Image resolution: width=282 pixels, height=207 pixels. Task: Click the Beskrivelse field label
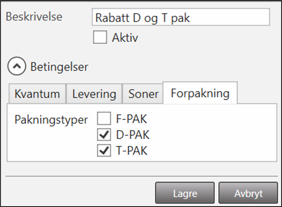[35, 17]
